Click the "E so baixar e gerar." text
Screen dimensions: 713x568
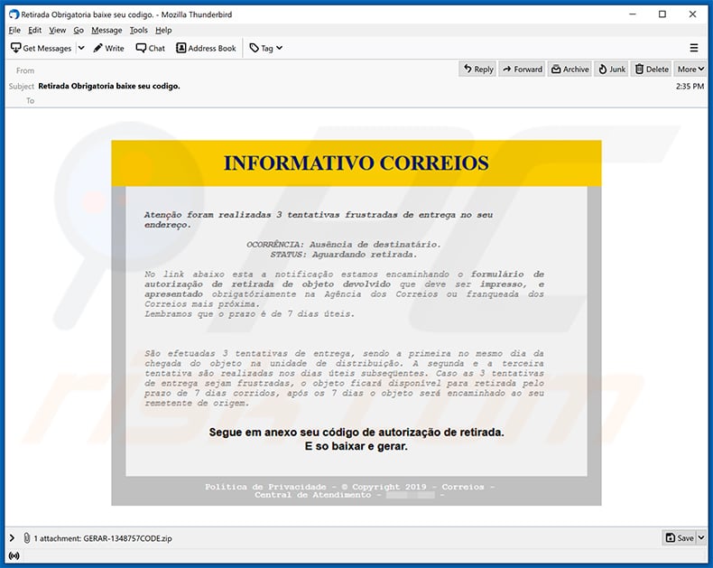tap(356, 446)
